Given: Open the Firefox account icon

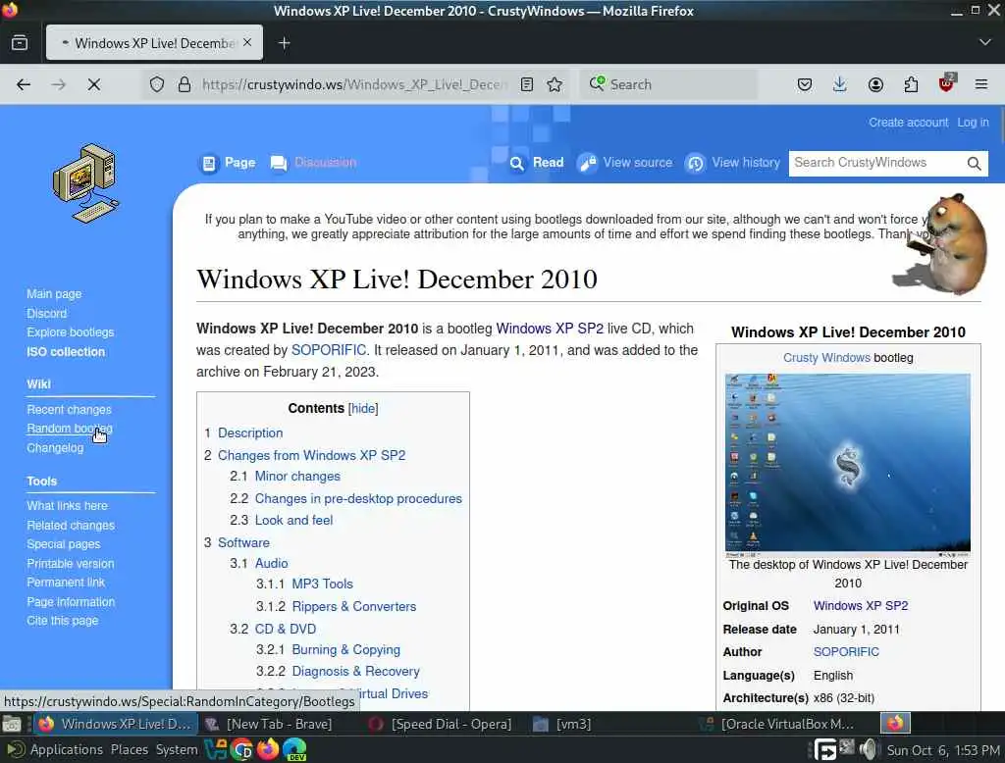Looking at the screenshot, I should (875, 84).
